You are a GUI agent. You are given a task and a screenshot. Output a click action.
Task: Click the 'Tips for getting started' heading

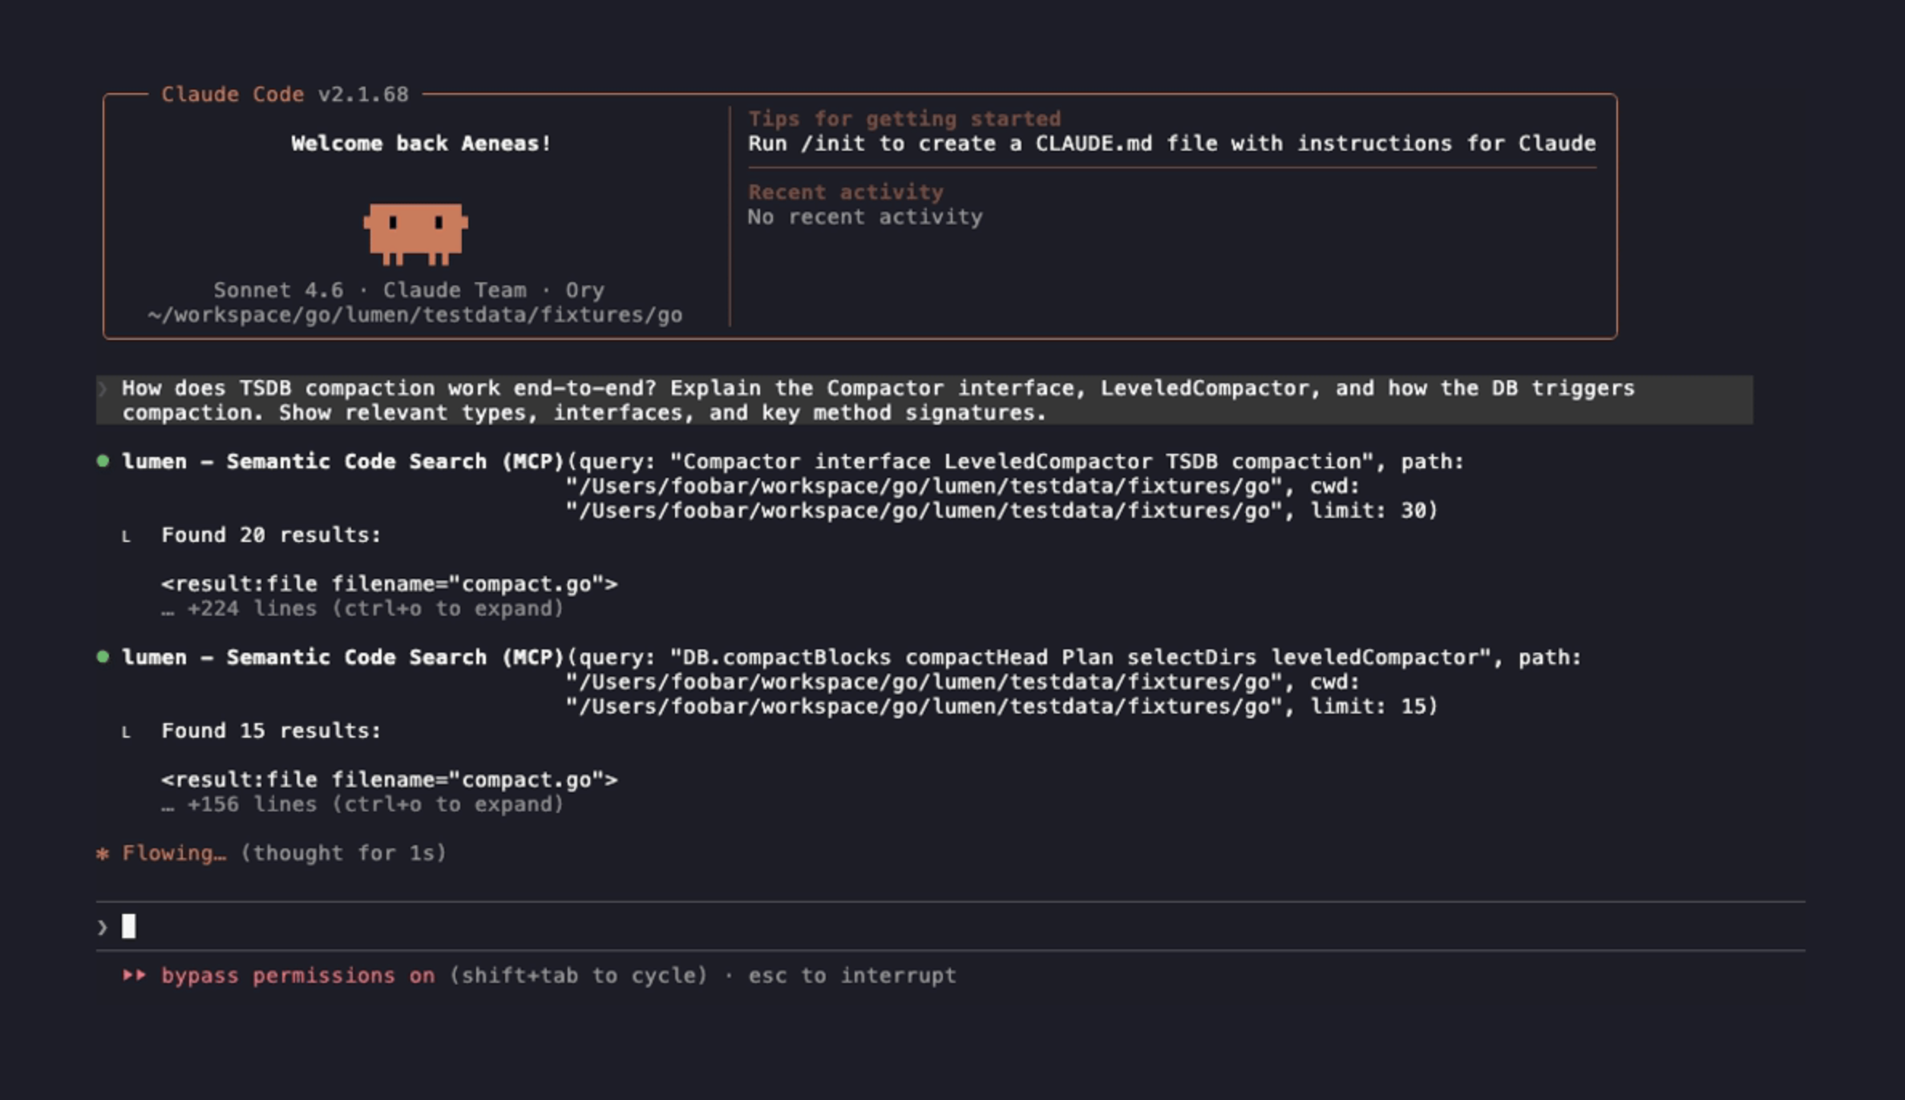[904, 119]
